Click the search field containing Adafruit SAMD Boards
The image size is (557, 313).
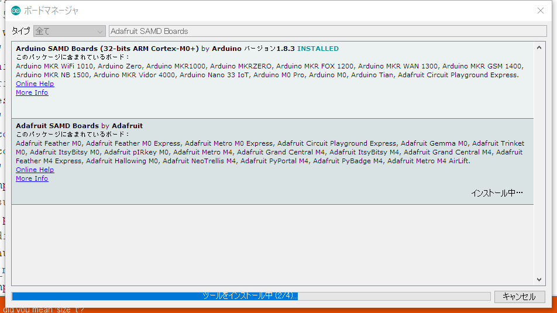pos(326,31)
